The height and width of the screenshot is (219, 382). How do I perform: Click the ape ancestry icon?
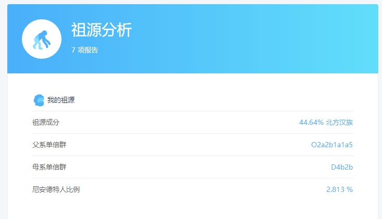(x=42, y=39)
